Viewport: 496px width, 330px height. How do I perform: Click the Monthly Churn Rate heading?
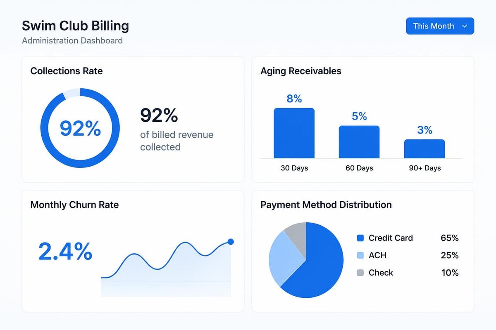coord(74,205)
